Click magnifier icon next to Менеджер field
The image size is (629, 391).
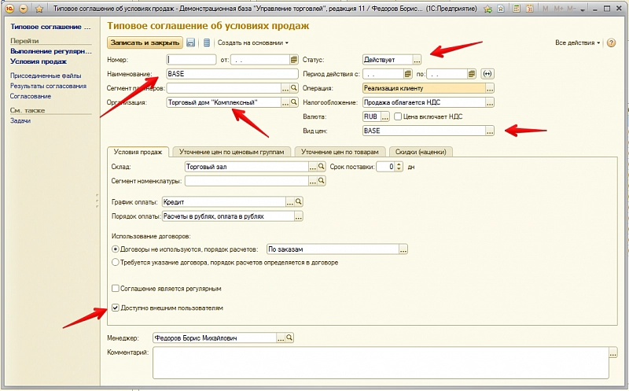point(289,338)
